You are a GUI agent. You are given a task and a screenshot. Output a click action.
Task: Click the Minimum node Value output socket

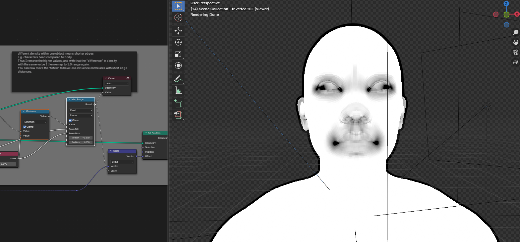tap(49, 116)
